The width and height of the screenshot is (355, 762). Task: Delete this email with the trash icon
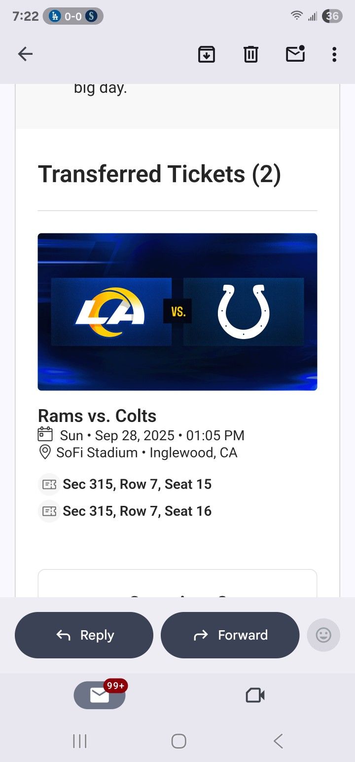click(x=251, y=54)
